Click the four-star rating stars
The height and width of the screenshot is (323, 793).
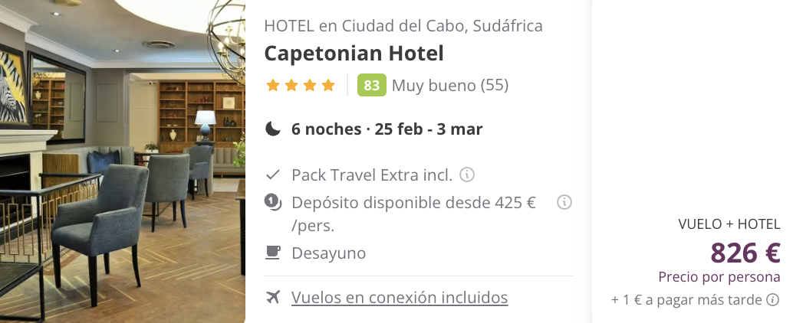(301, 85)
